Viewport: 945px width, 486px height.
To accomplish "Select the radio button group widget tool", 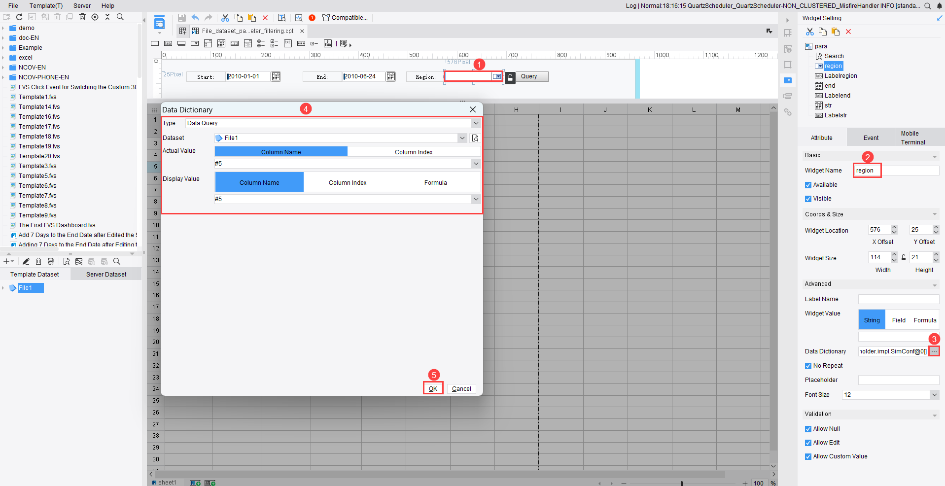I will pyautogui.click(x=261, y=43).
